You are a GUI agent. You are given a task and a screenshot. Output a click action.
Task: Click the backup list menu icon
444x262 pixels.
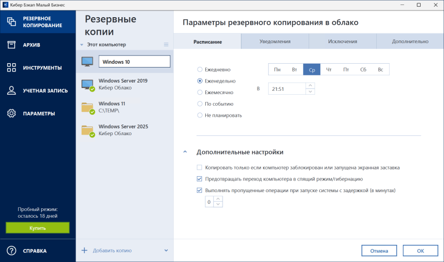[x=166, y=44]
